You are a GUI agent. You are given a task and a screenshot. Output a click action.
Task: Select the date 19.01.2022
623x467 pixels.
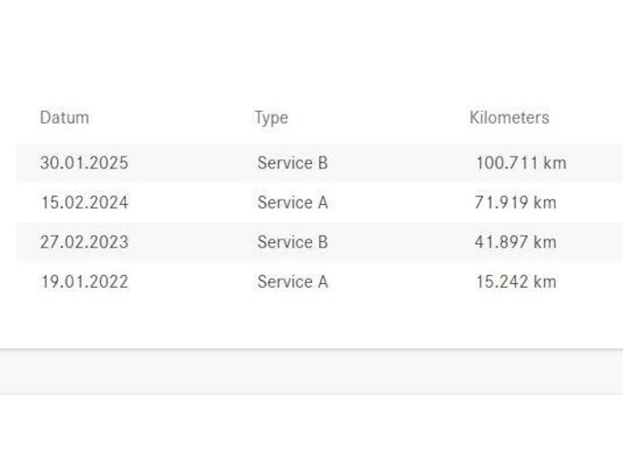(84, 281)
